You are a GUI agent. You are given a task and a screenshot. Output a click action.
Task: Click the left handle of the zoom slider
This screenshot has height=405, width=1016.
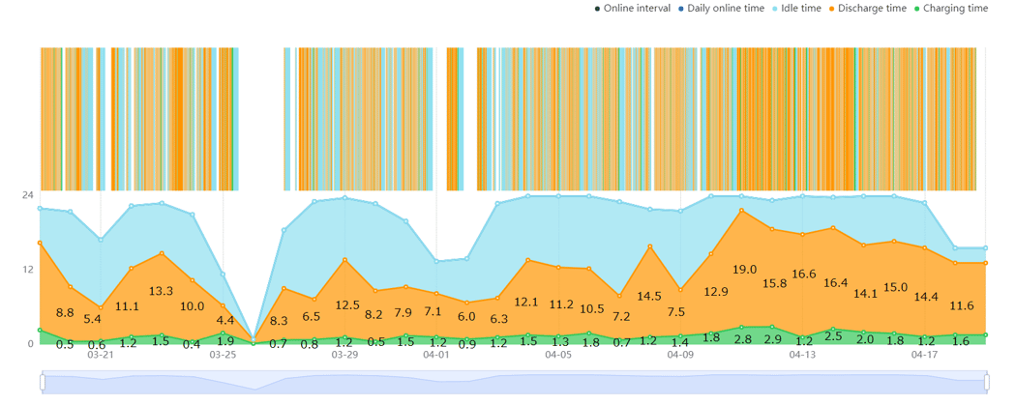(43, 383)
